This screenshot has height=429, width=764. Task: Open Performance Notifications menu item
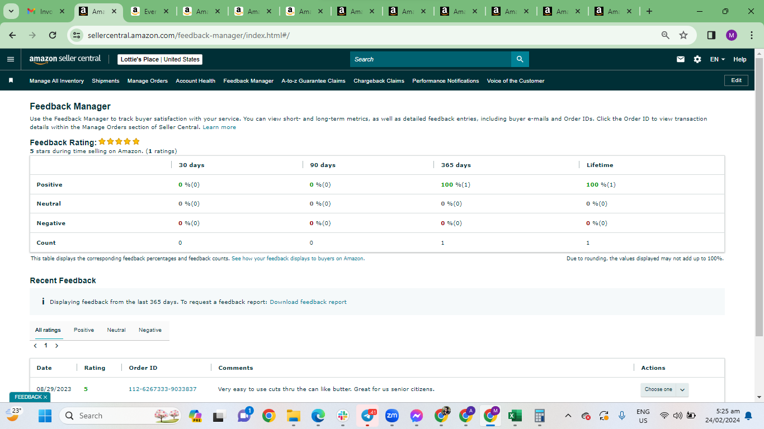pos(446,81)
